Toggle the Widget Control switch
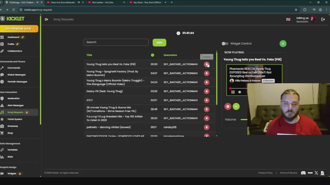The height and width of the screenshot is (185, 330). (x=225, y=44)
